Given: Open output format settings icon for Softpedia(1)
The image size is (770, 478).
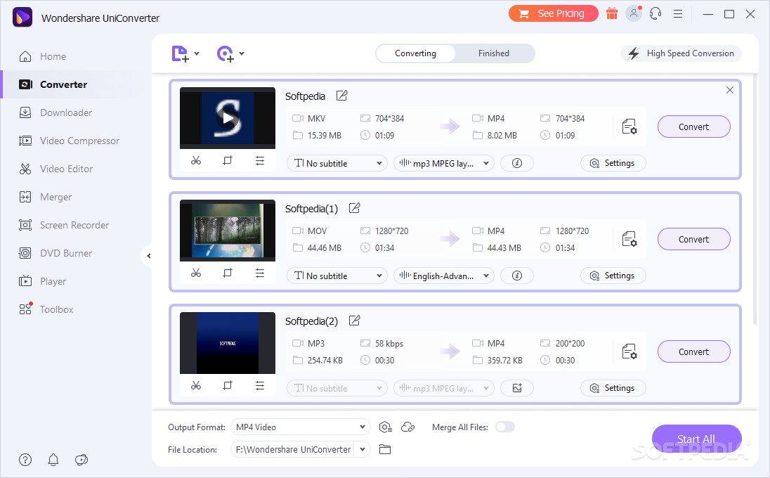Looking at the screenshot, I should [629, 239].
